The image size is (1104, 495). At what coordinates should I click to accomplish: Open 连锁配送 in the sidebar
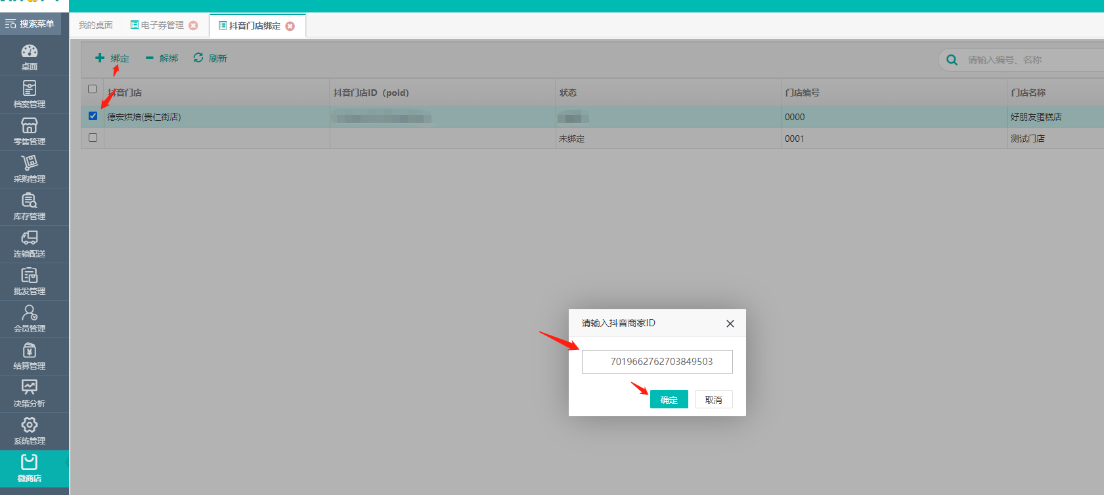click(x=30, y=244)
